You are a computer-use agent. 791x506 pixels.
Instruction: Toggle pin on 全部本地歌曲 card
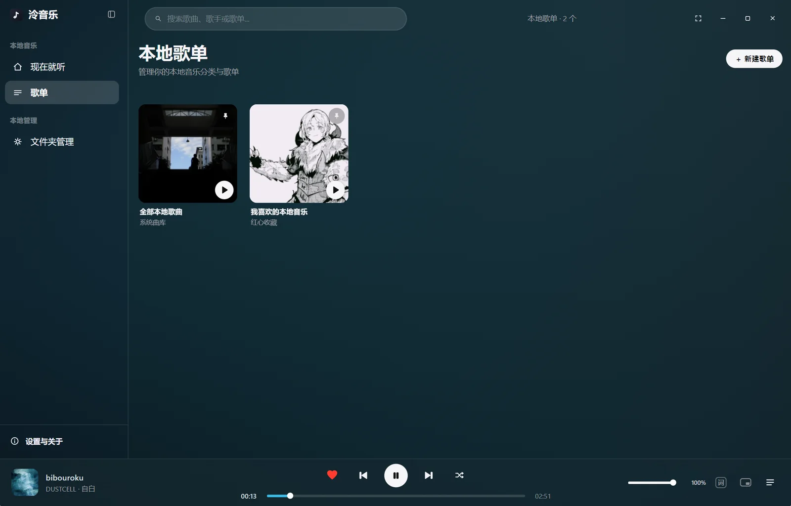pos(225,116)
